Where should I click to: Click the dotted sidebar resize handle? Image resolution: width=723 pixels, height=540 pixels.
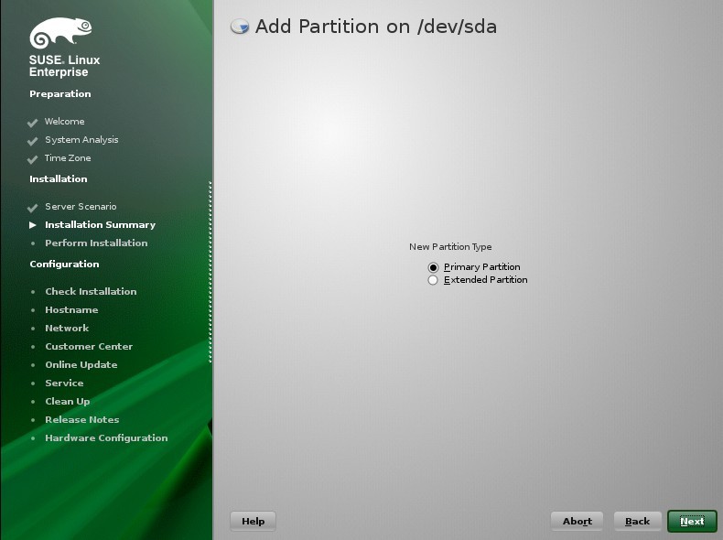point(210,272)
